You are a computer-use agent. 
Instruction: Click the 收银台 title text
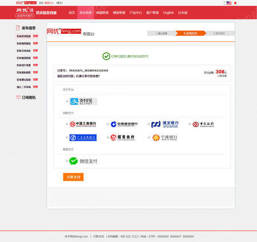point(89,34)
